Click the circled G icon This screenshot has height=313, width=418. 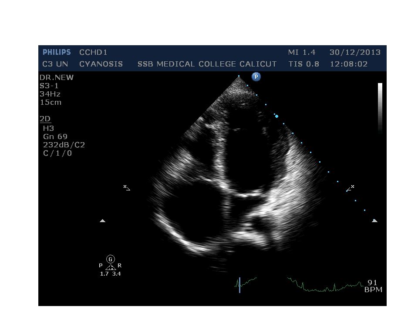coord(110,259)
